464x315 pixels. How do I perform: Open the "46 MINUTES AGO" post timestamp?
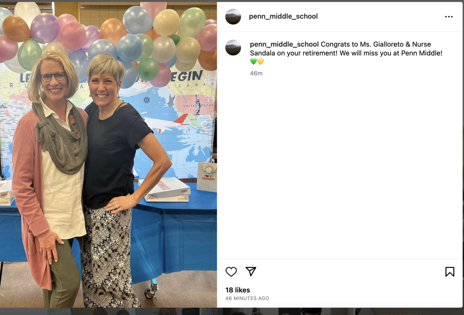pos(247,298)
